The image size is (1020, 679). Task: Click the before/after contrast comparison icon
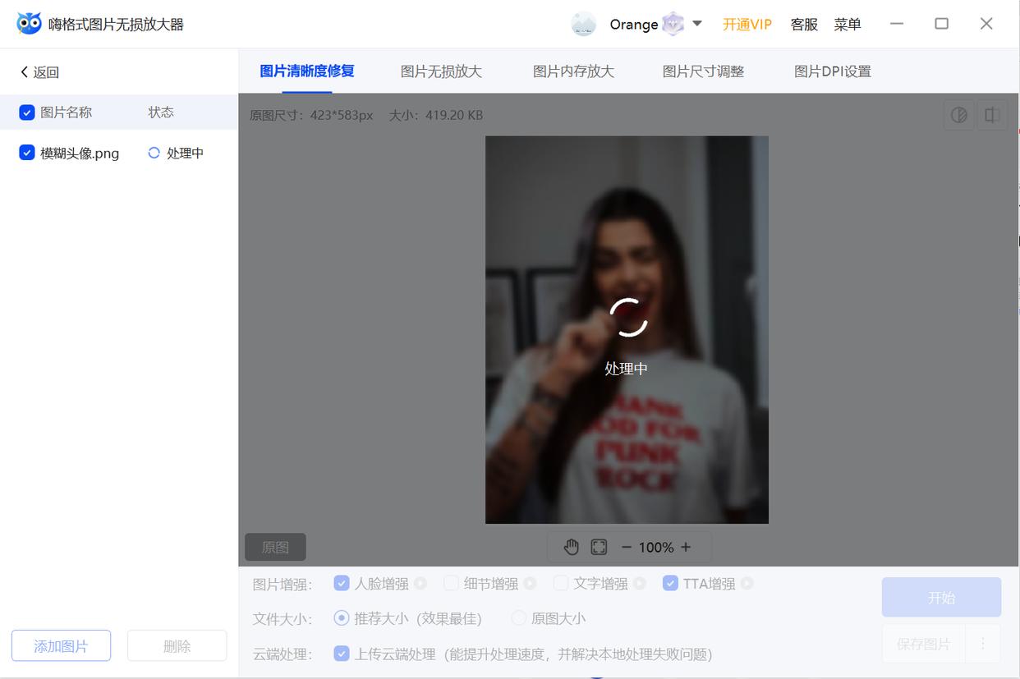point(958,115)
